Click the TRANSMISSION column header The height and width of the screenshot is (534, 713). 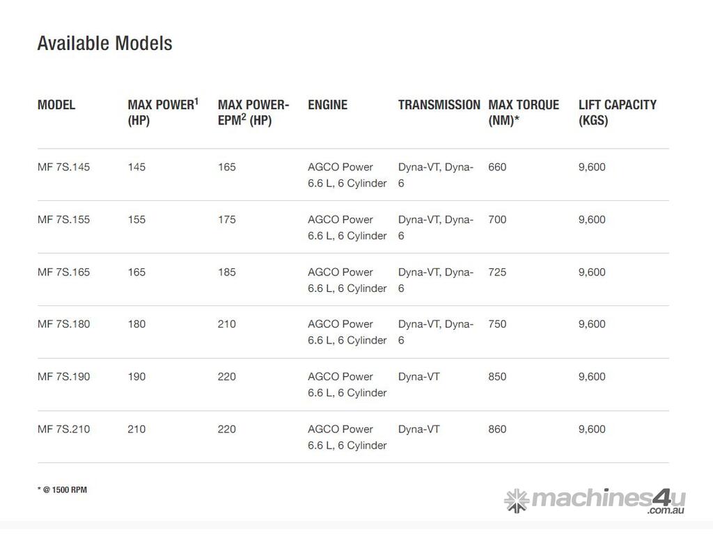439,105
